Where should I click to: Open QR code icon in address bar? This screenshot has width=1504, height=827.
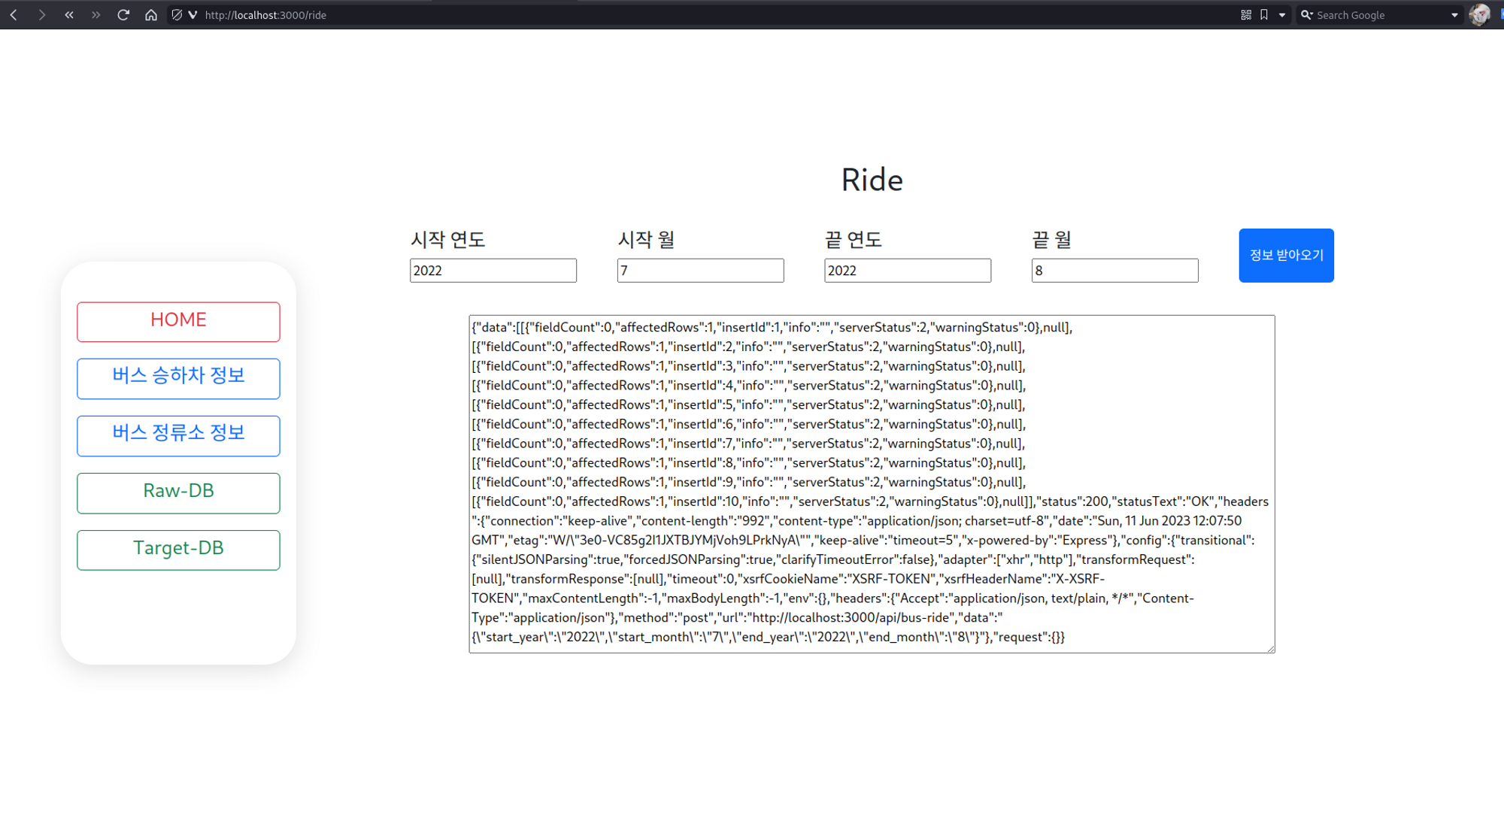pos(1246,15)
